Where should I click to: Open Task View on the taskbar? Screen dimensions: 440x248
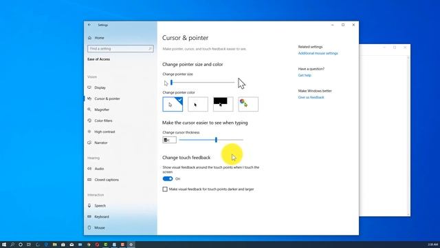(29, 245)
